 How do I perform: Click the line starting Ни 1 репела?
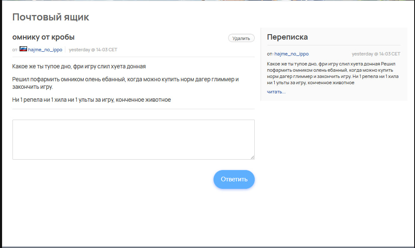[92, 100]
